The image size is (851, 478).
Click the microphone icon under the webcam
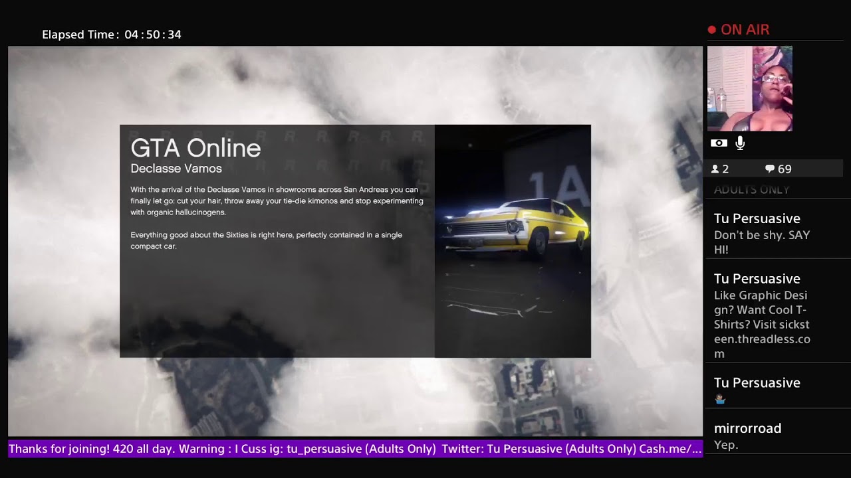740,143
